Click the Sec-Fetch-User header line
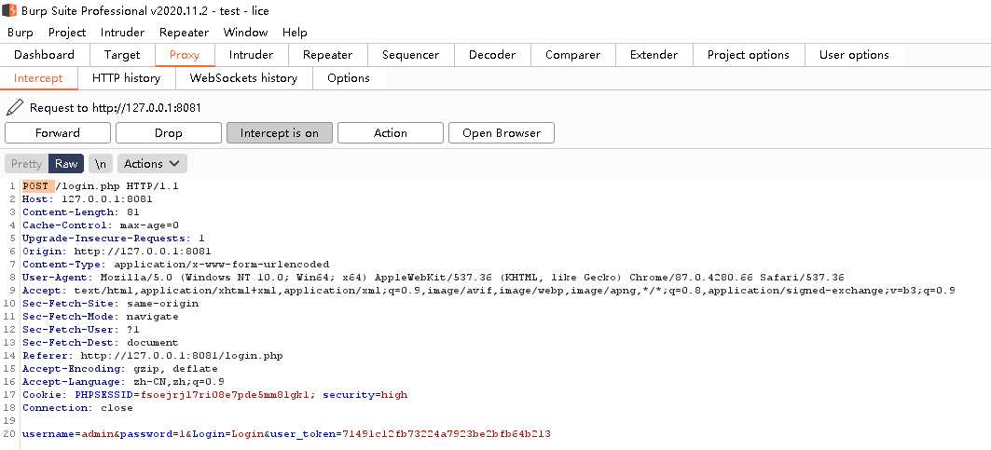Viewport: 991px width, 450px height. coord(81,330)
